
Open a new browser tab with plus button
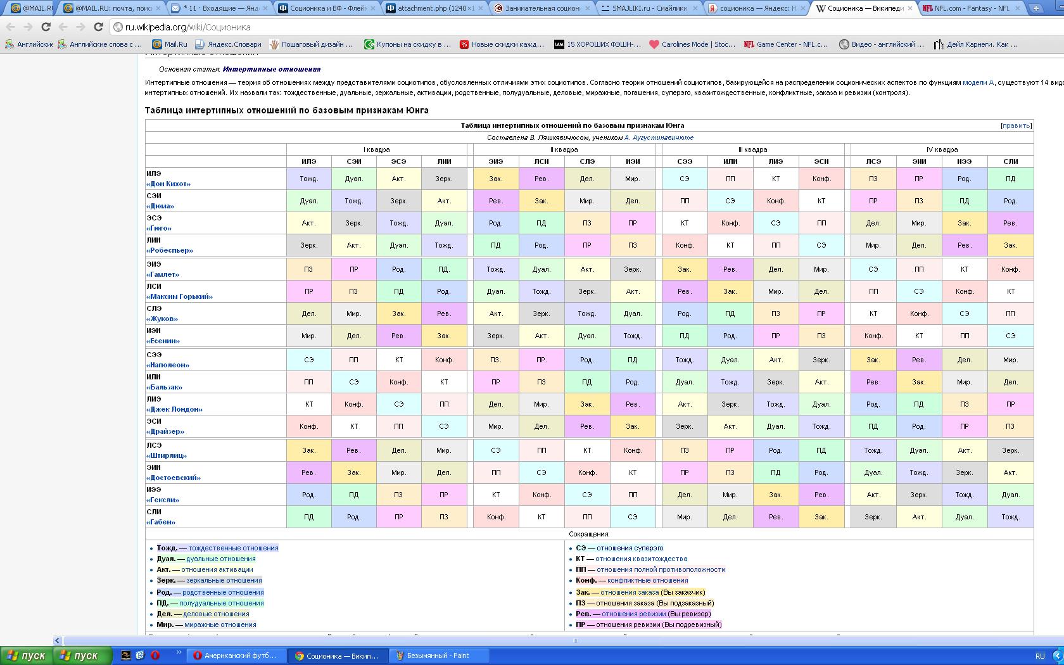point(1036,8)
